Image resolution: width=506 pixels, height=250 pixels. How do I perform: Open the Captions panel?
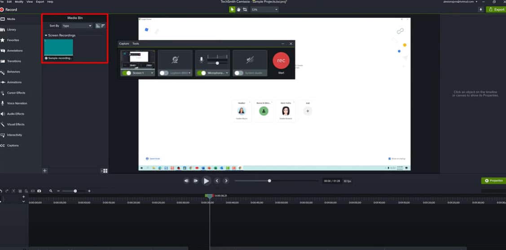tap(13, 145)
